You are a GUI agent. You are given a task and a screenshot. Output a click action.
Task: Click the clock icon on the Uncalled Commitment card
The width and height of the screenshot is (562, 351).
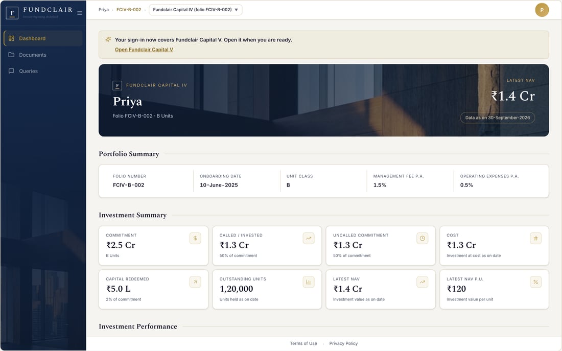click(x=422, y=239)
